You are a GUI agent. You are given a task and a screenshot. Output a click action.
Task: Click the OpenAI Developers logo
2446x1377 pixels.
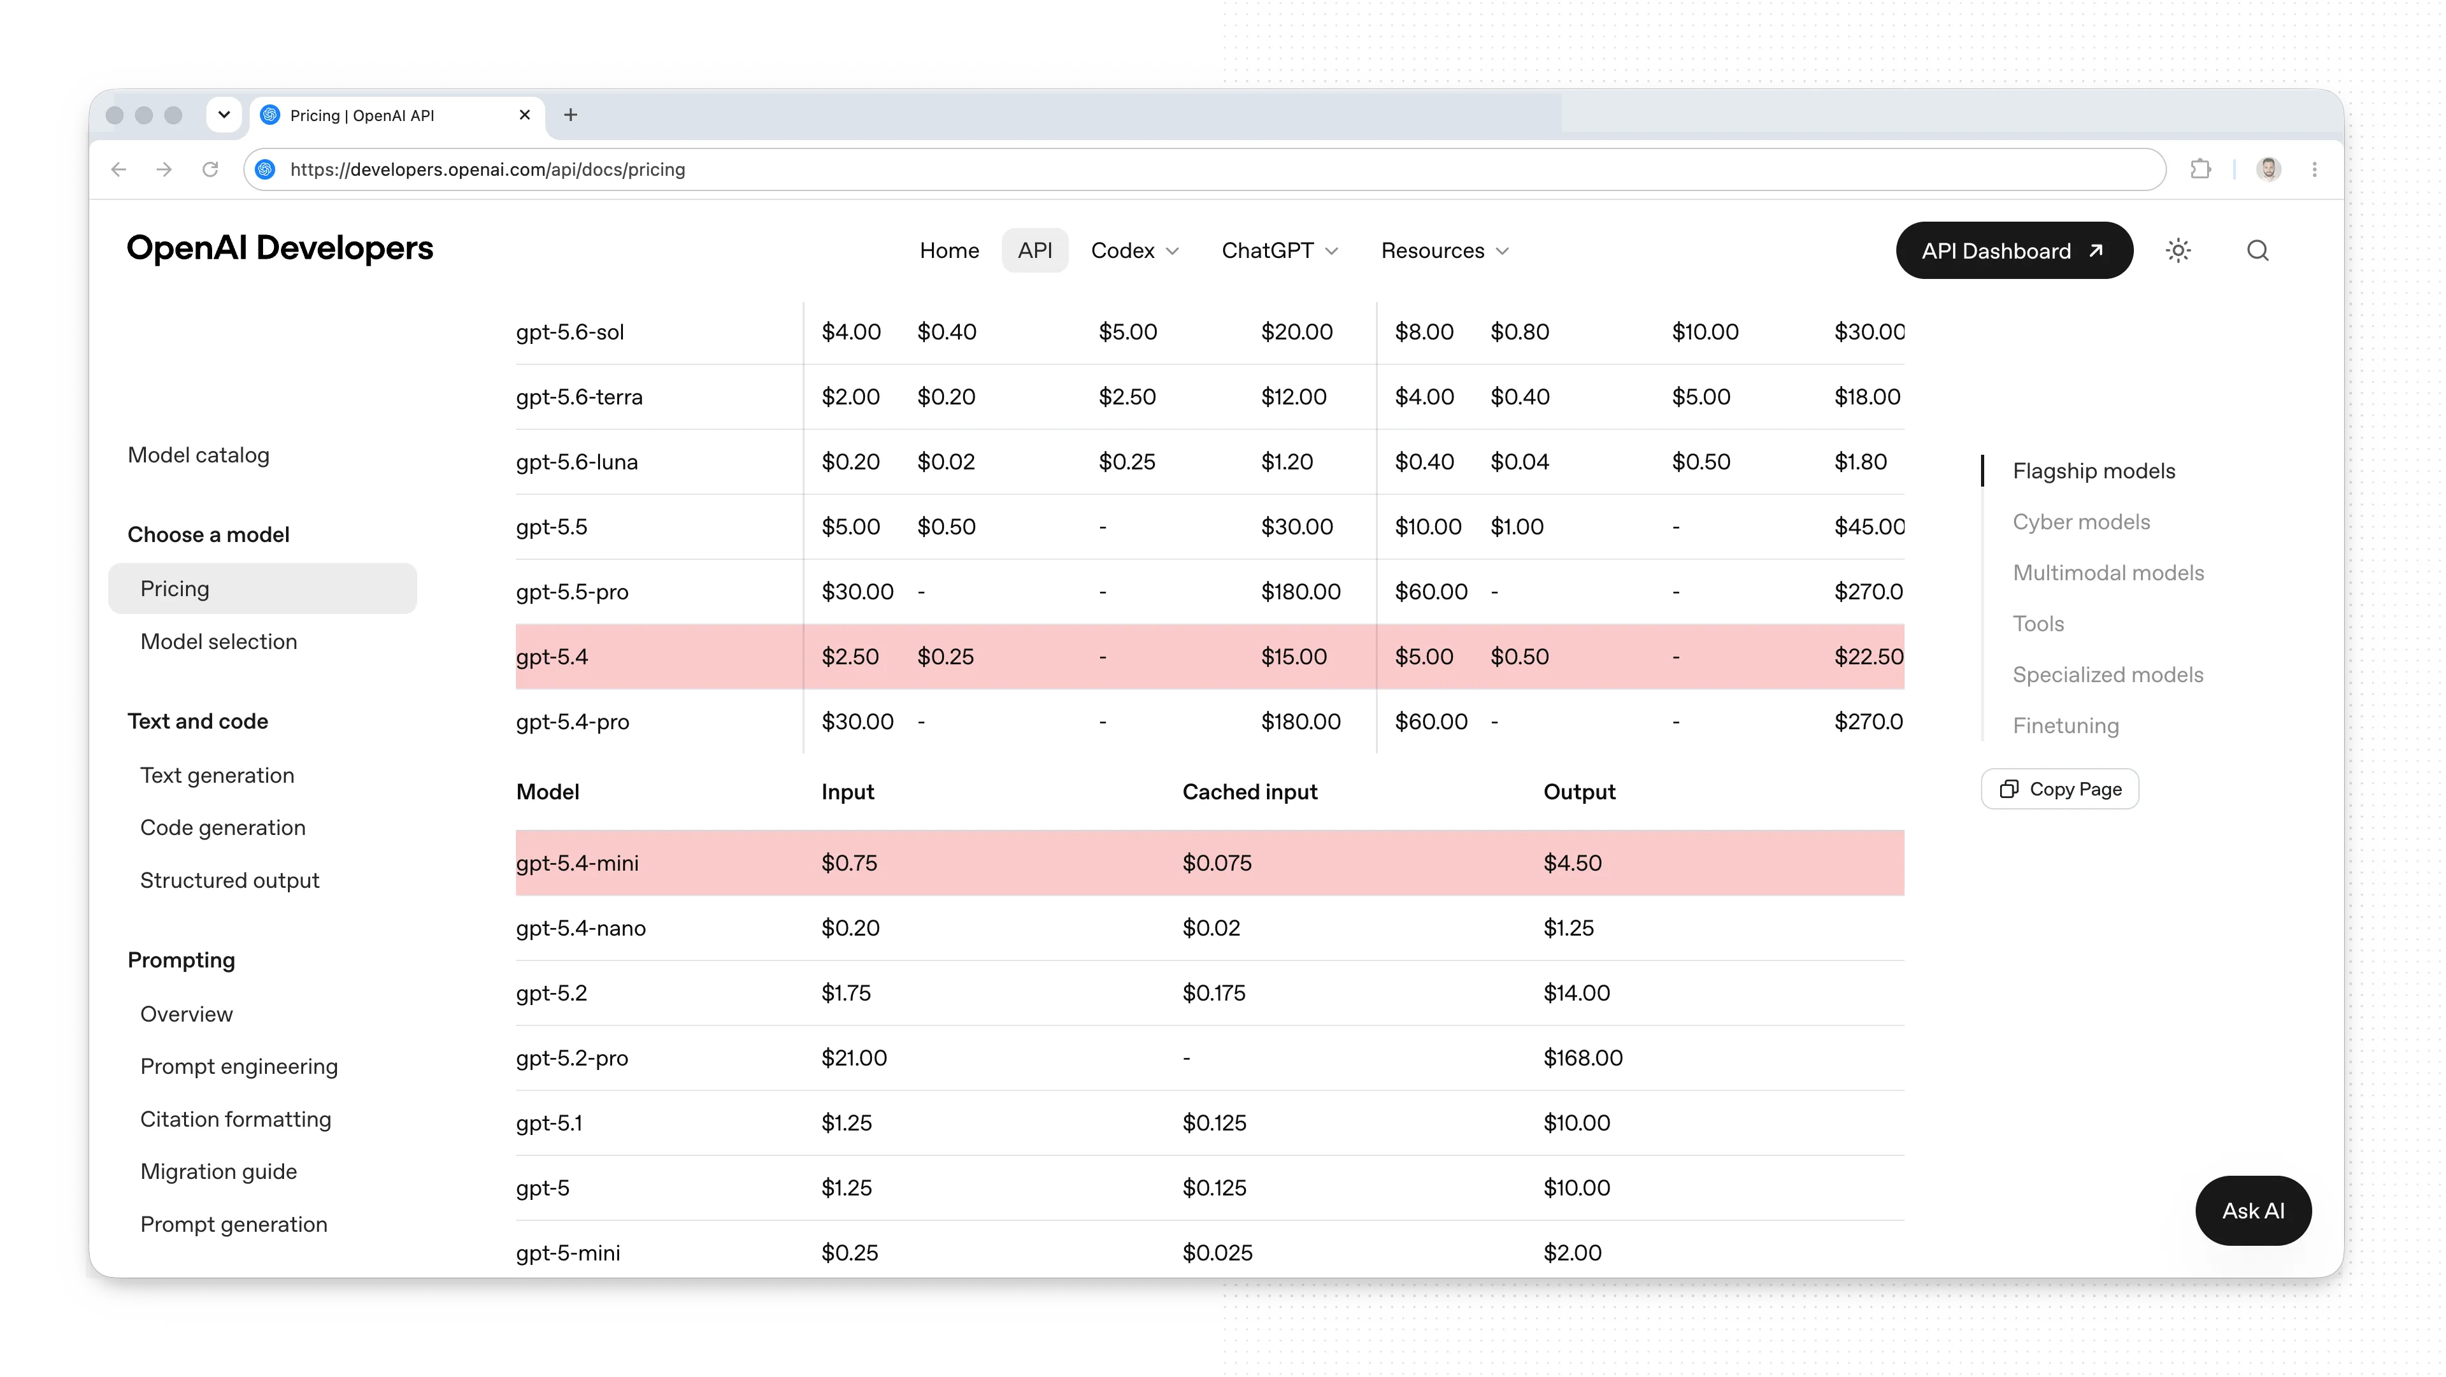(280, 248)
